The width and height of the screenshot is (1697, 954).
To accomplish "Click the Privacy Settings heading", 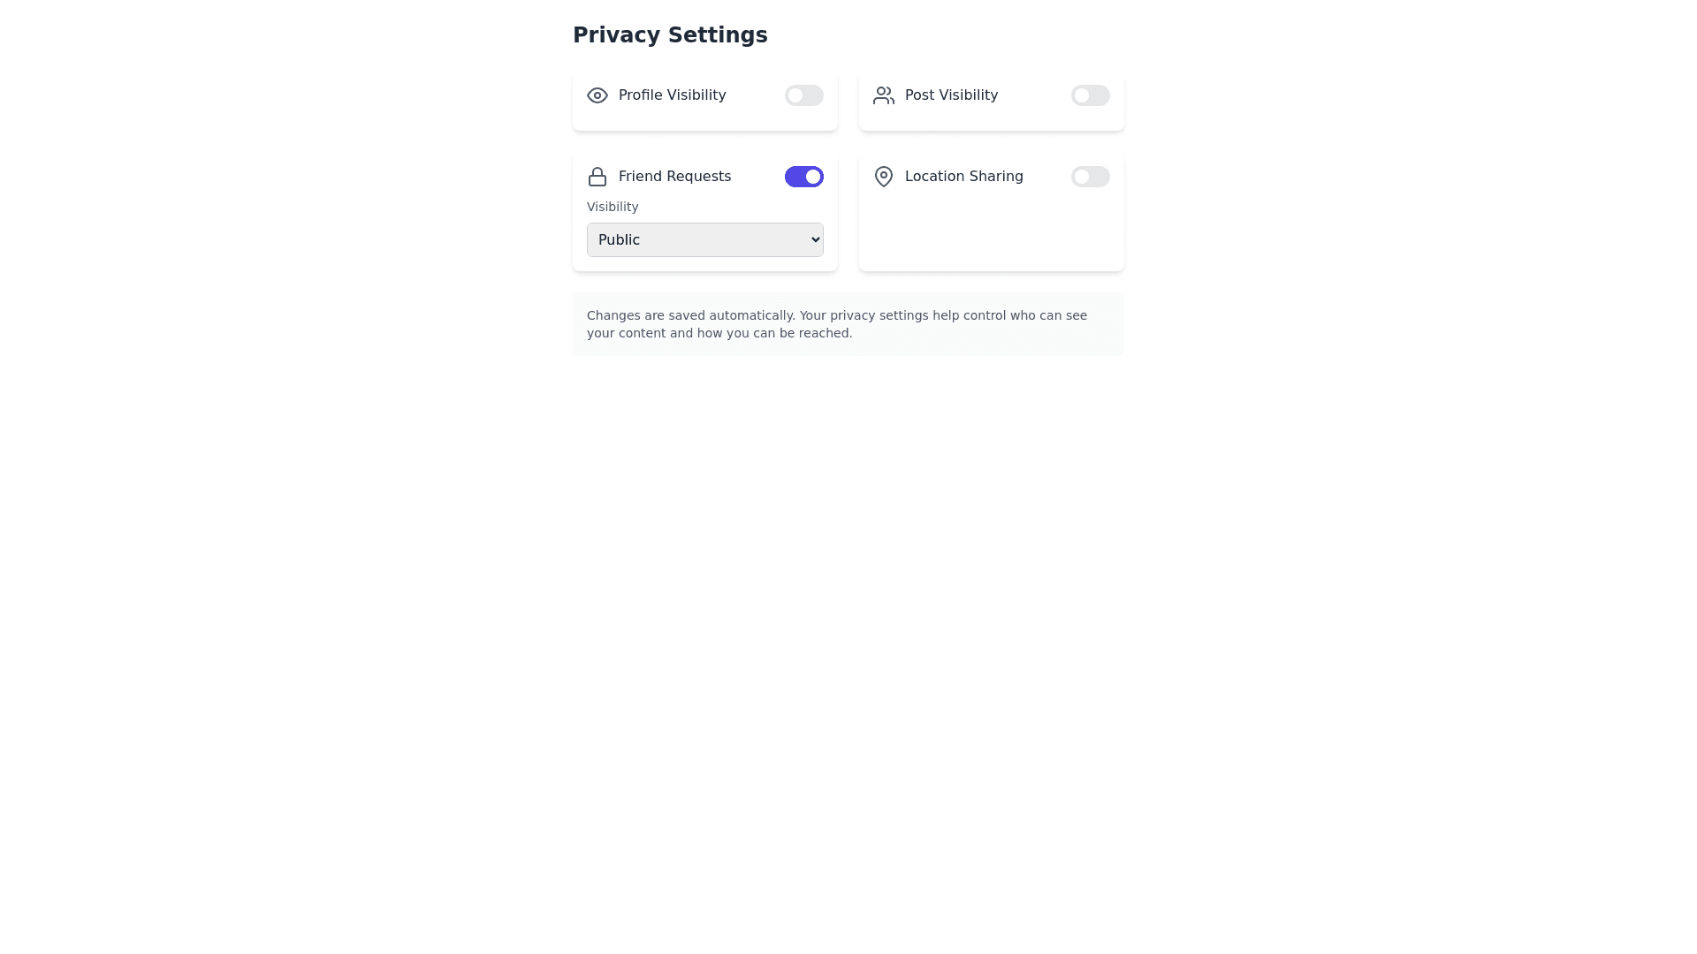I will 670,35.
